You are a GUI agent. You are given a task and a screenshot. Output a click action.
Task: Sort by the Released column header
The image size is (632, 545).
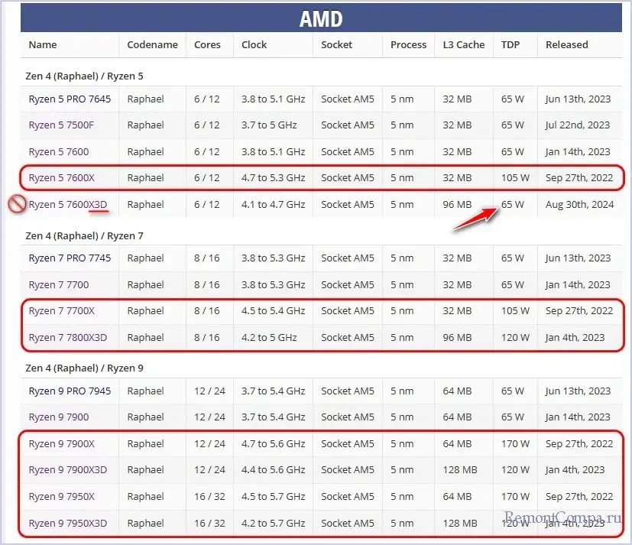(x=567, y=45)
